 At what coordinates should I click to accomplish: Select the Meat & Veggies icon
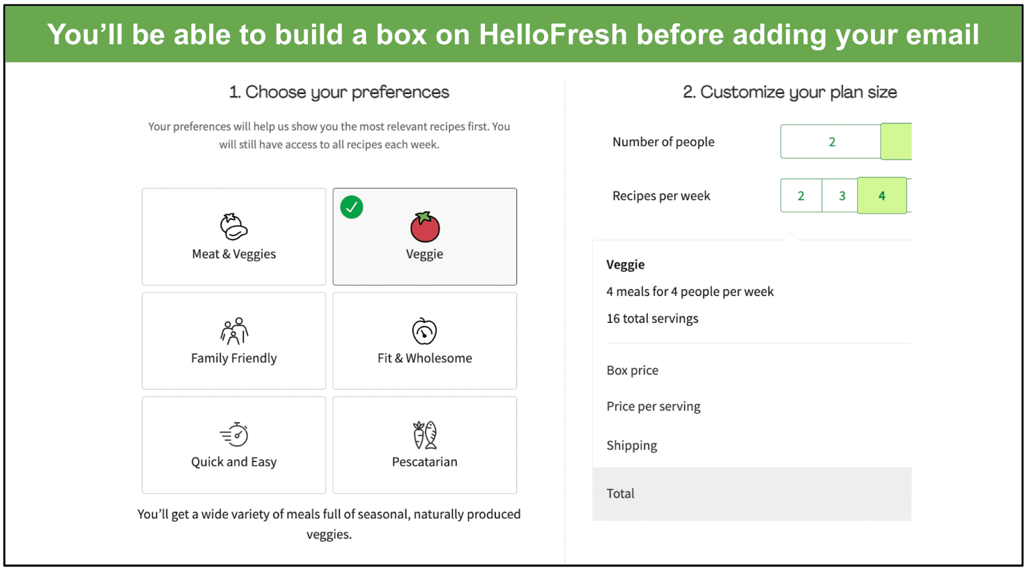(x=233, y=226)
